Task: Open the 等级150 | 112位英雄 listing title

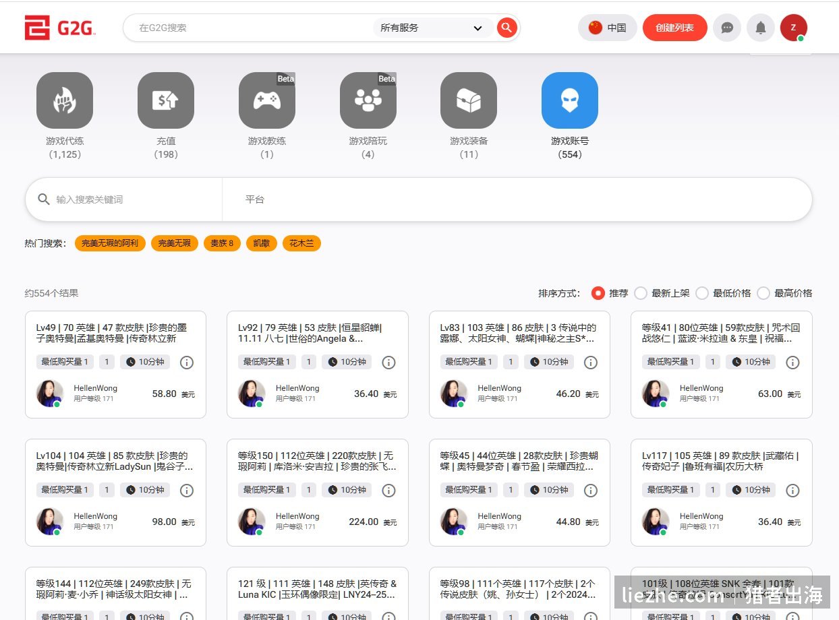Action: pos(317,461)
